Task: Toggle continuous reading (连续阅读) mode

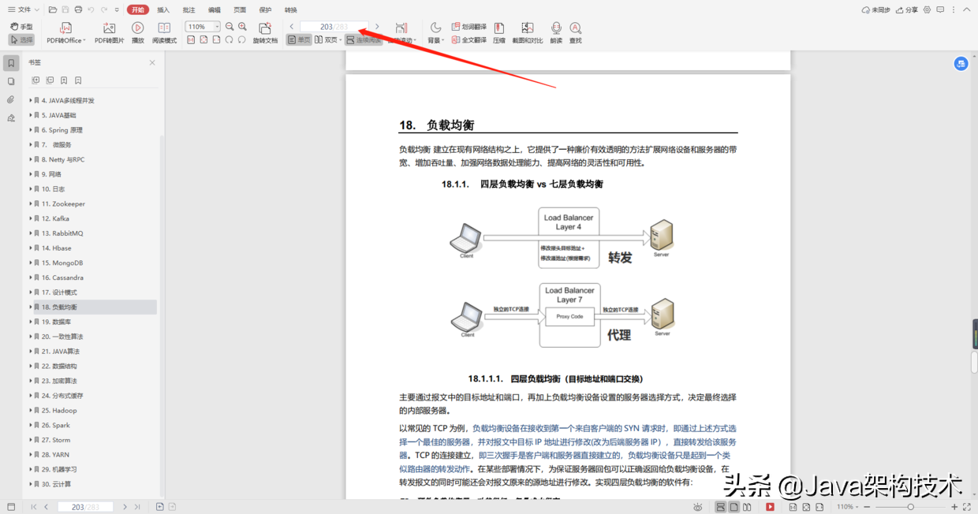Action: point(364,39)
